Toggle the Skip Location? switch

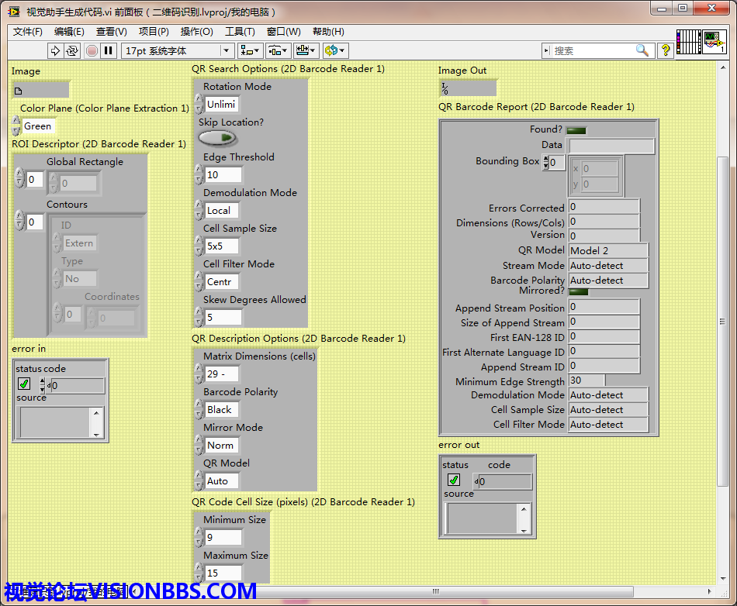(217, 138)
